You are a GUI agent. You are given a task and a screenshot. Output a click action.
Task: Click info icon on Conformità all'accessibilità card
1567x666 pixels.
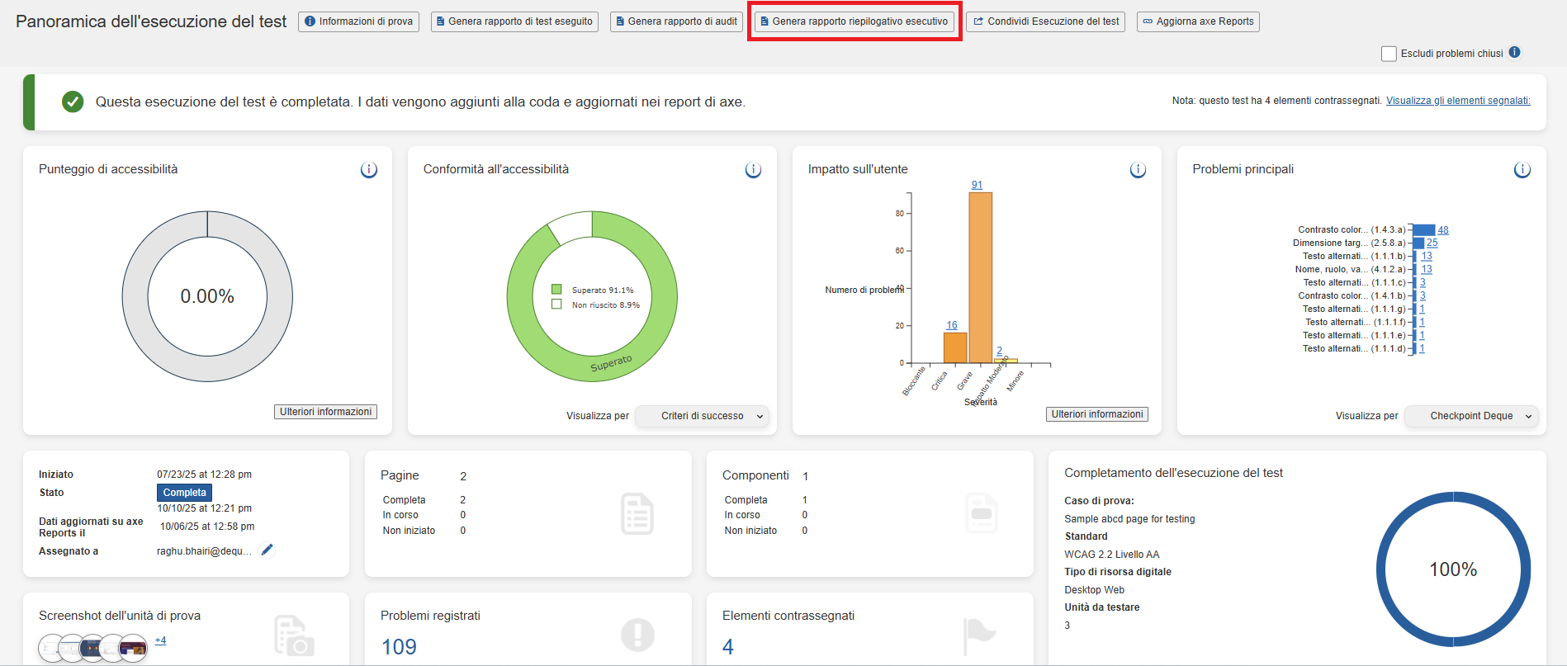point(753,170)
